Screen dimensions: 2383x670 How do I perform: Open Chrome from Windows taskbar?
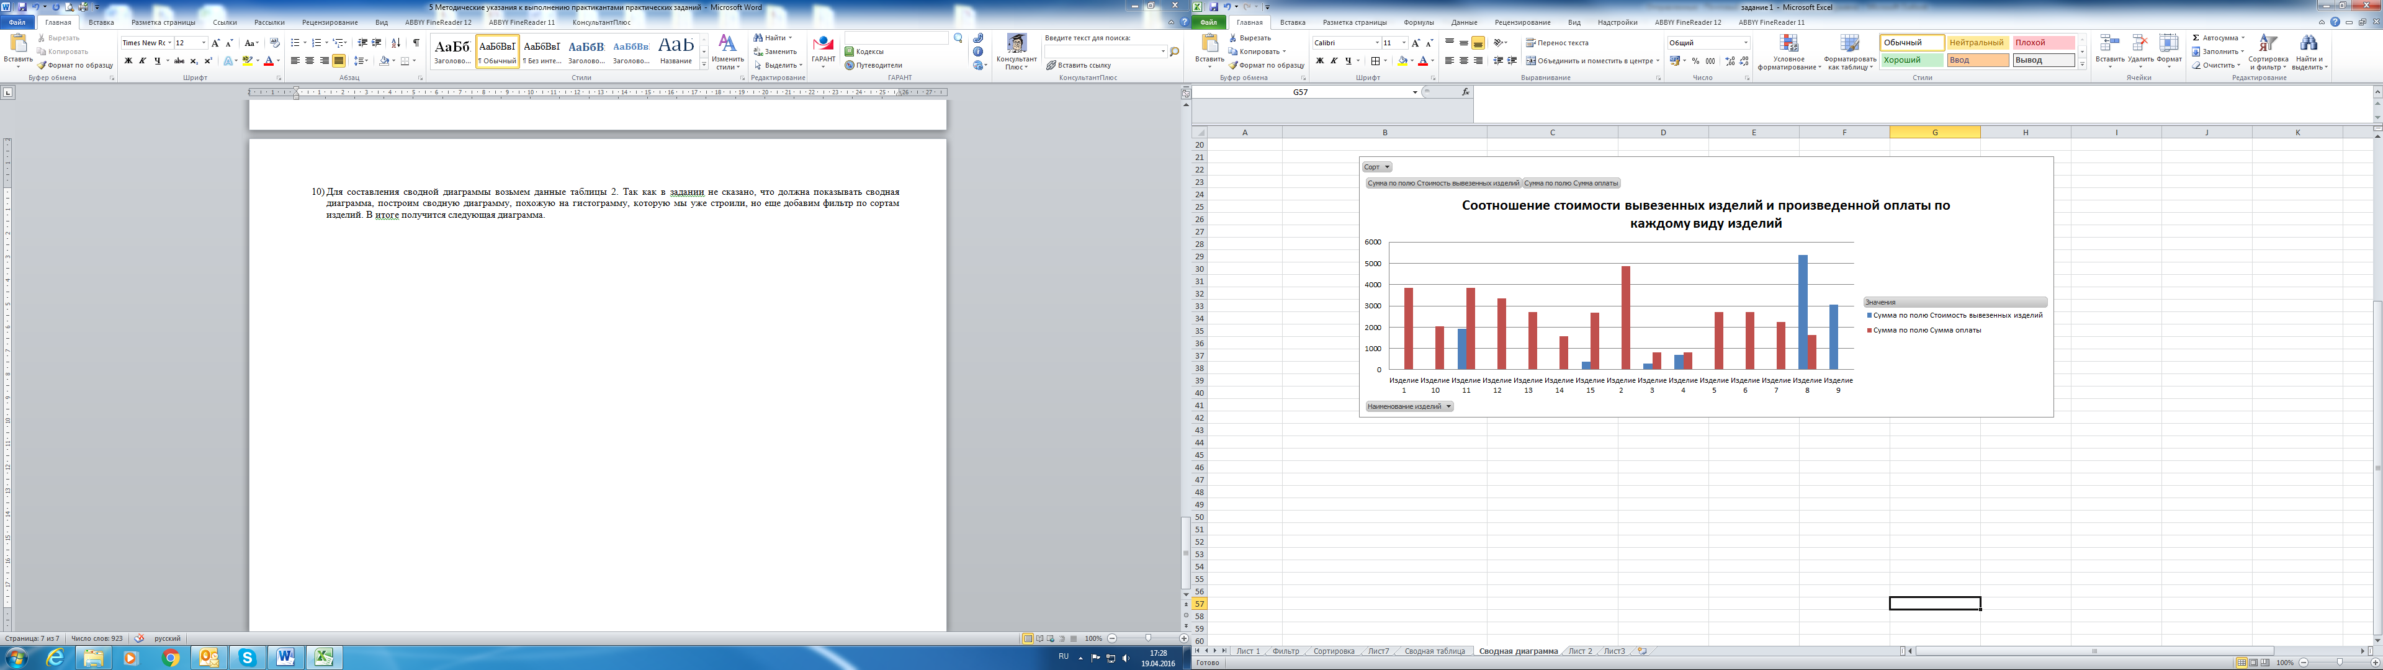(x=170, y=658)
